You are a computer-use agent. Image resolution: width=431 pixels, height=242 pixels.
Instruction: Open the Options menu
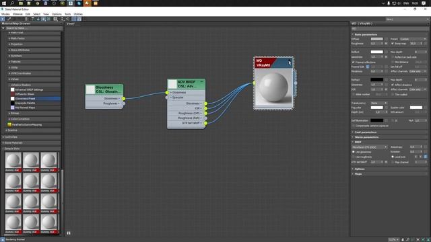click(x=57, y=14)
